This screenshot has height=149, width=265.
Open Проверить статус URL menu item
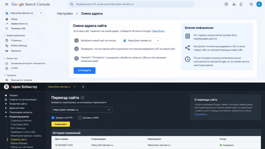(23, 132)
